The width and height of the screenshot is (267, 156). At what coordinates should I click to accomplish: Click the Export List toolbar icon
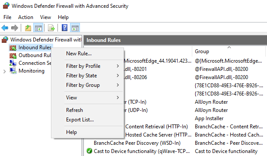tap(51, 28)
